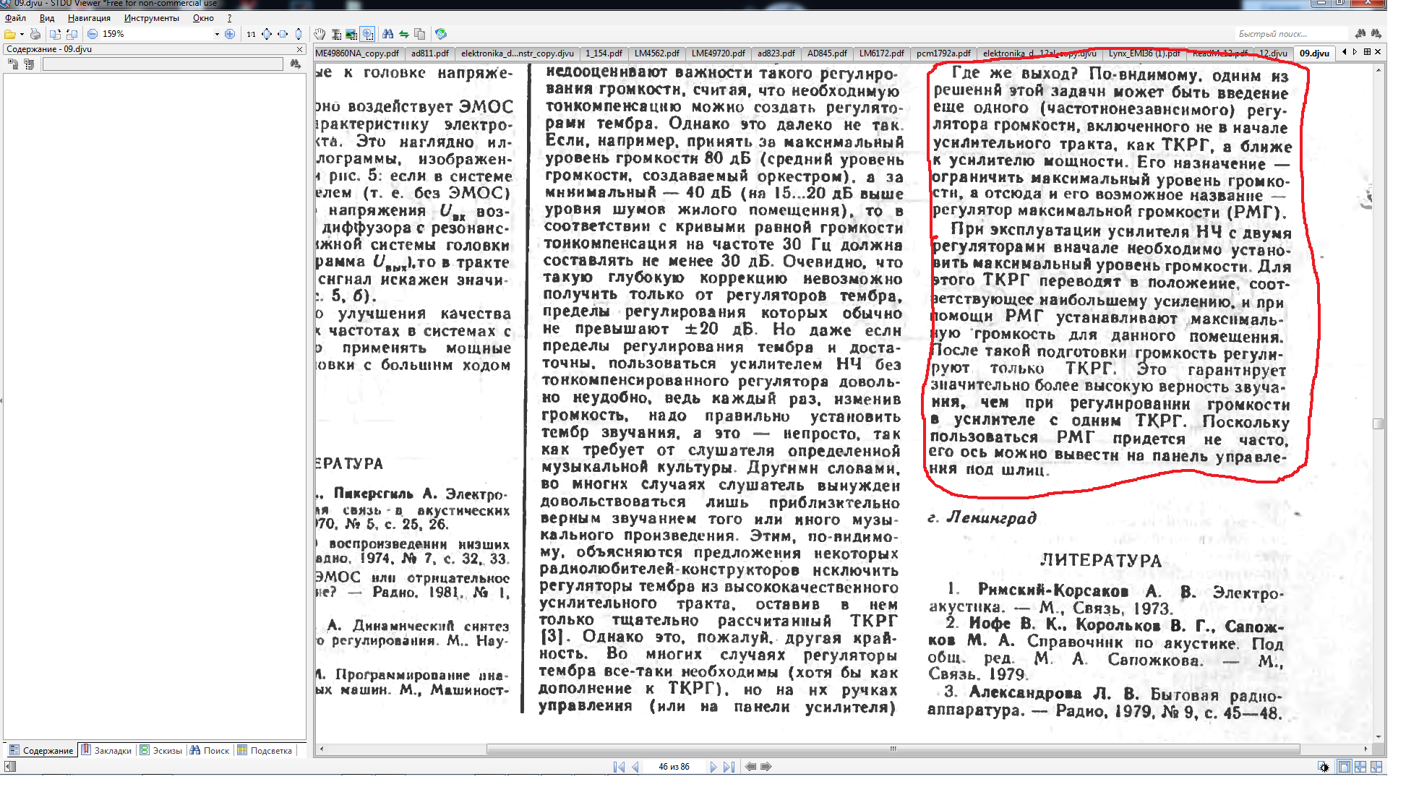Click the globe translate icon
This screenshot has width=1419, height=800.
[441, 34]
